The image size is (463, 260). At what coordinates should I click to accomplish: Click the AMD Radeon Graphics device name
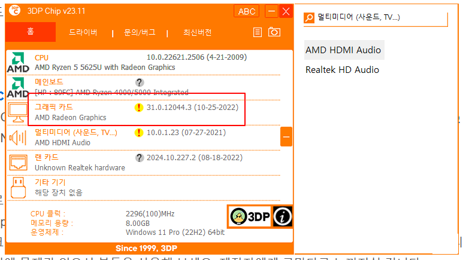71,118
